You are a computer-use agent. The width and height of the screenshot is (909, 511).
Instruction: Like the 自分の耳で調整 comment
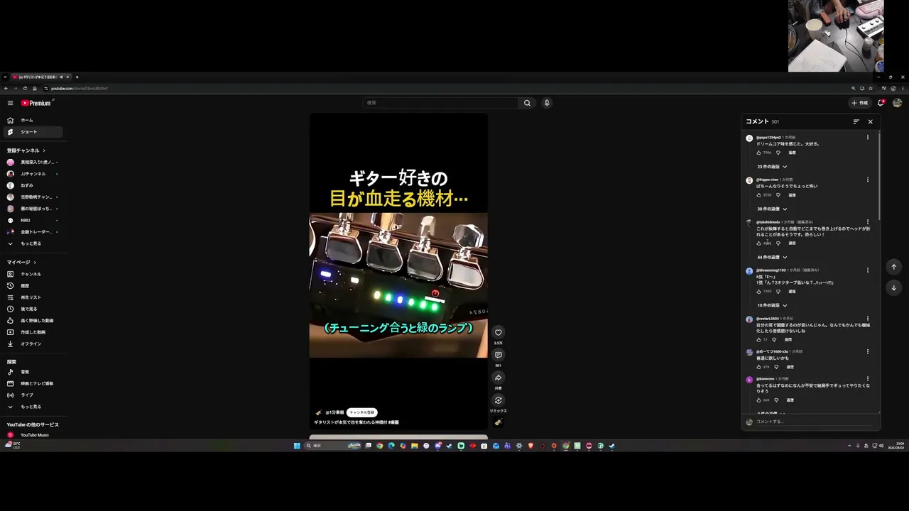coord(758,339)
